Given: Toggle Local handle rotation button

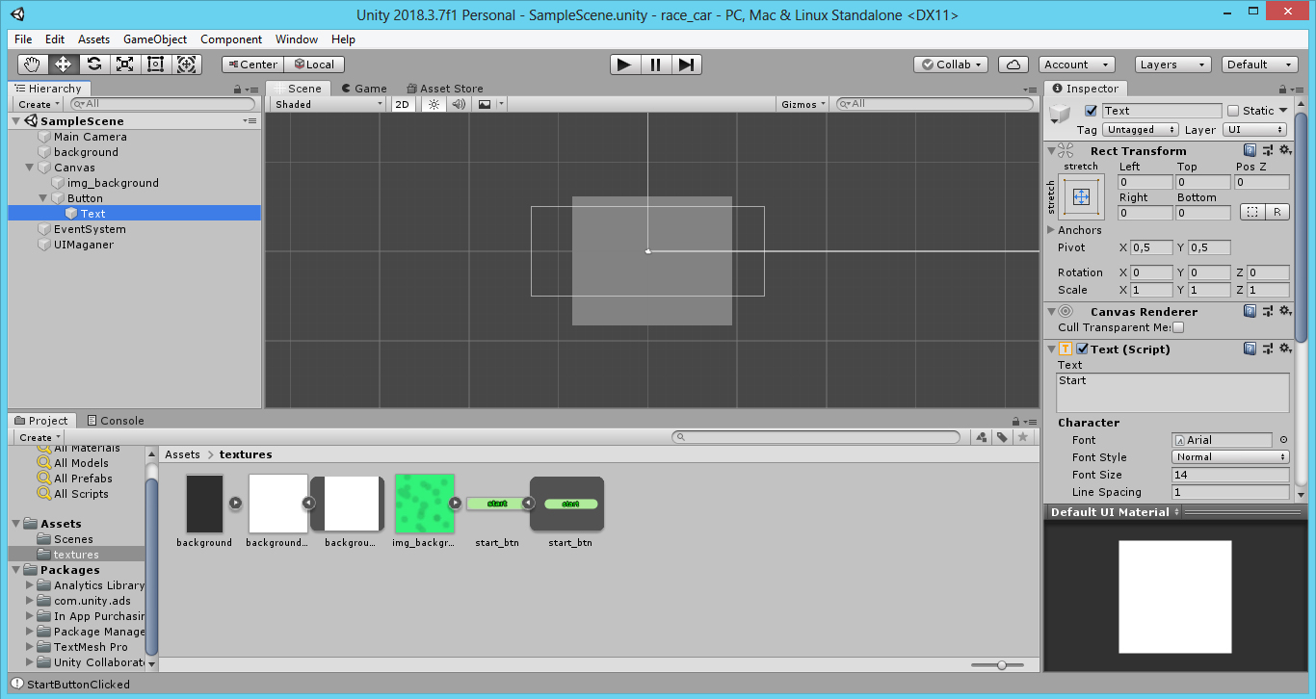Looking at the screenshot, I should [x=315, y=65].
